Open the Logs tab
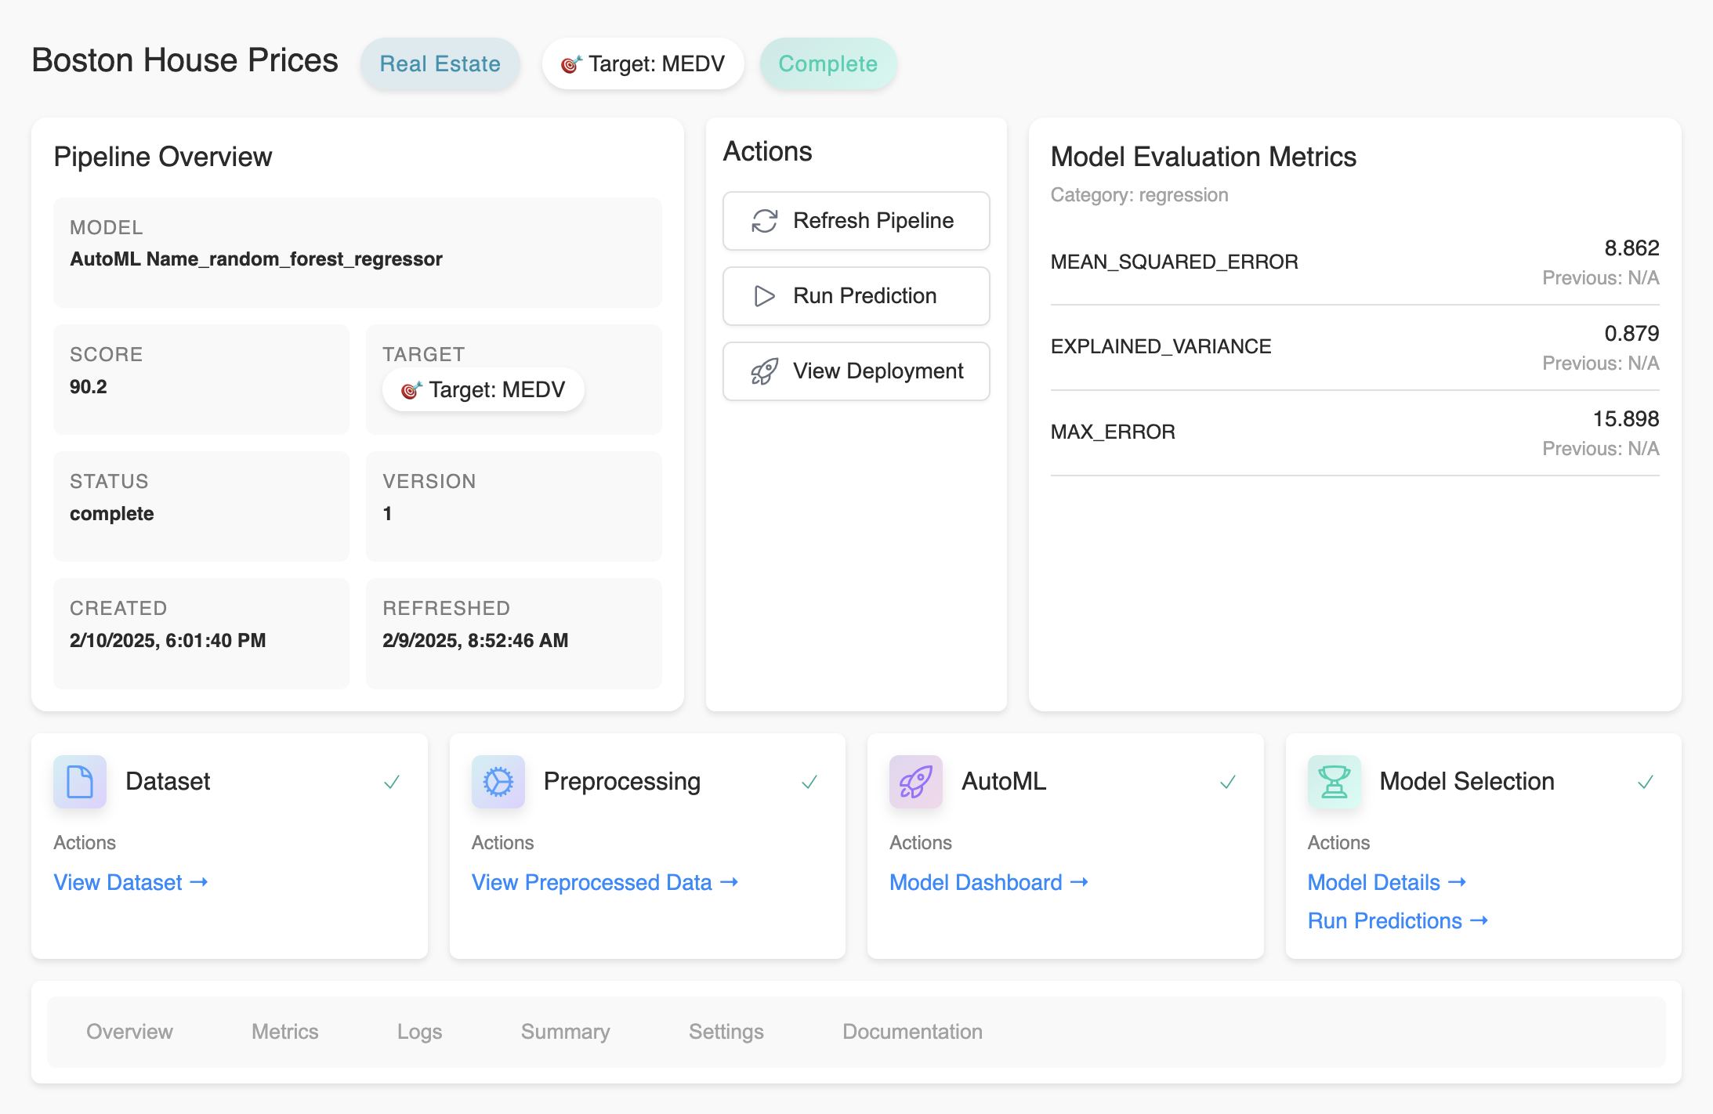This screenshot has width=1713, height=1114. [419, 1032]
